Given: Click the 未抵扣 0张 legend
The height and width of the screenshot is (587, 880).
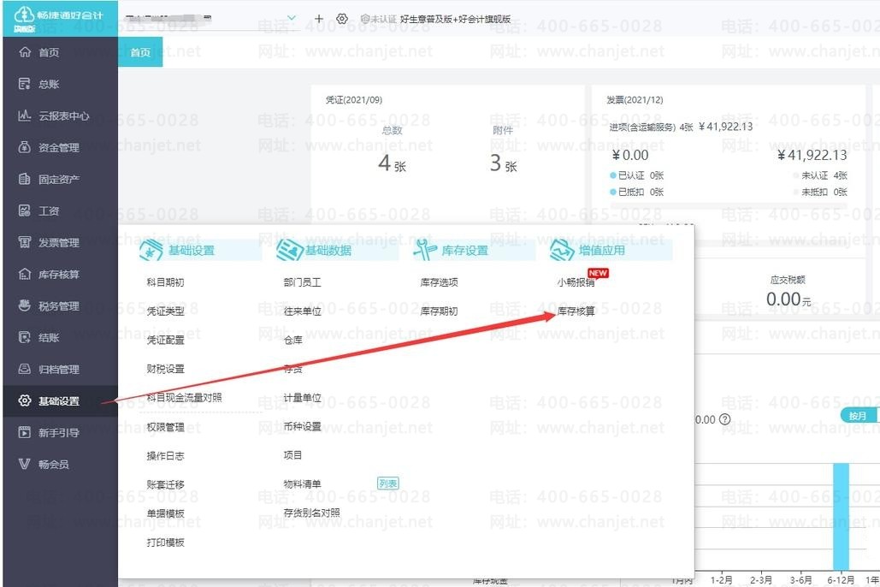Looking at the screenshot, I should pyautogui.click(x=820, y=193).
